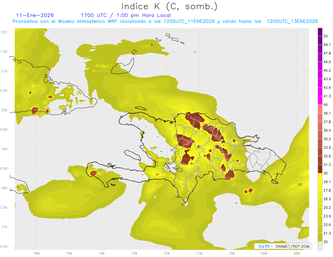Screen dimensions: 333x257
Task: Click the colorbar value 29.1
Action: pos(327,182)
